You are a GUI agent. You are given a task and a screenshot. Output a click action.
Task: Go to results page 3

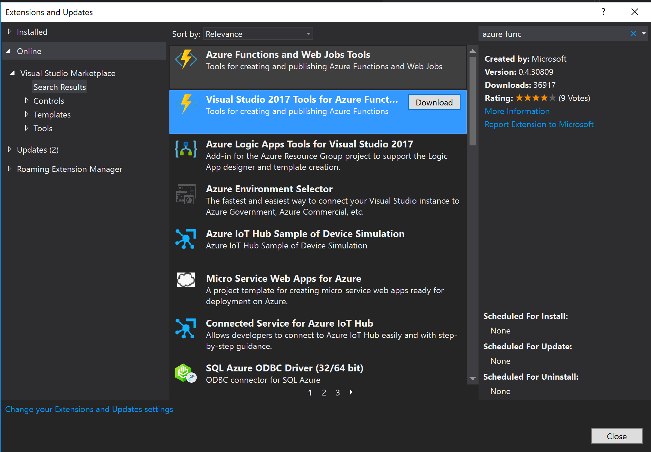338,392
